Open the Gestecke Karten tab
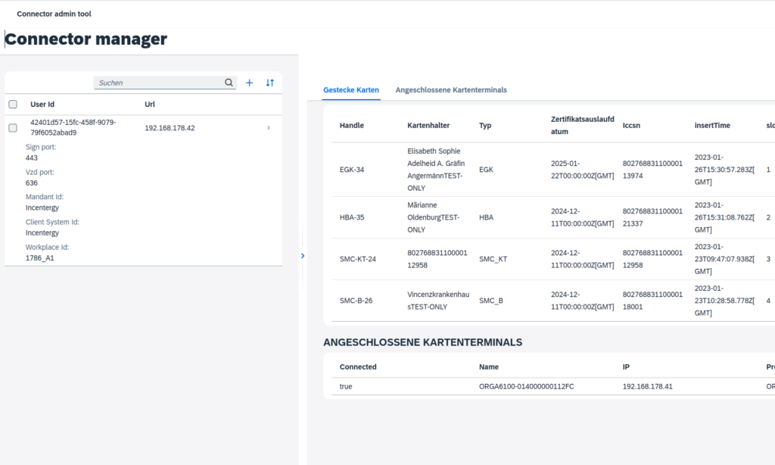Image resolution: width=775 pixels, height=465 pixels. tap(351, 89)
